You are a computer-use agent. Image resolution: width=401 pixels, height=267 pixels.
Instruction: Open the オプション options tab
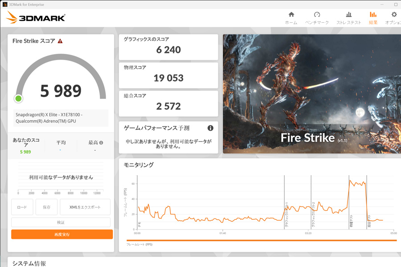[x=393, y=18]
